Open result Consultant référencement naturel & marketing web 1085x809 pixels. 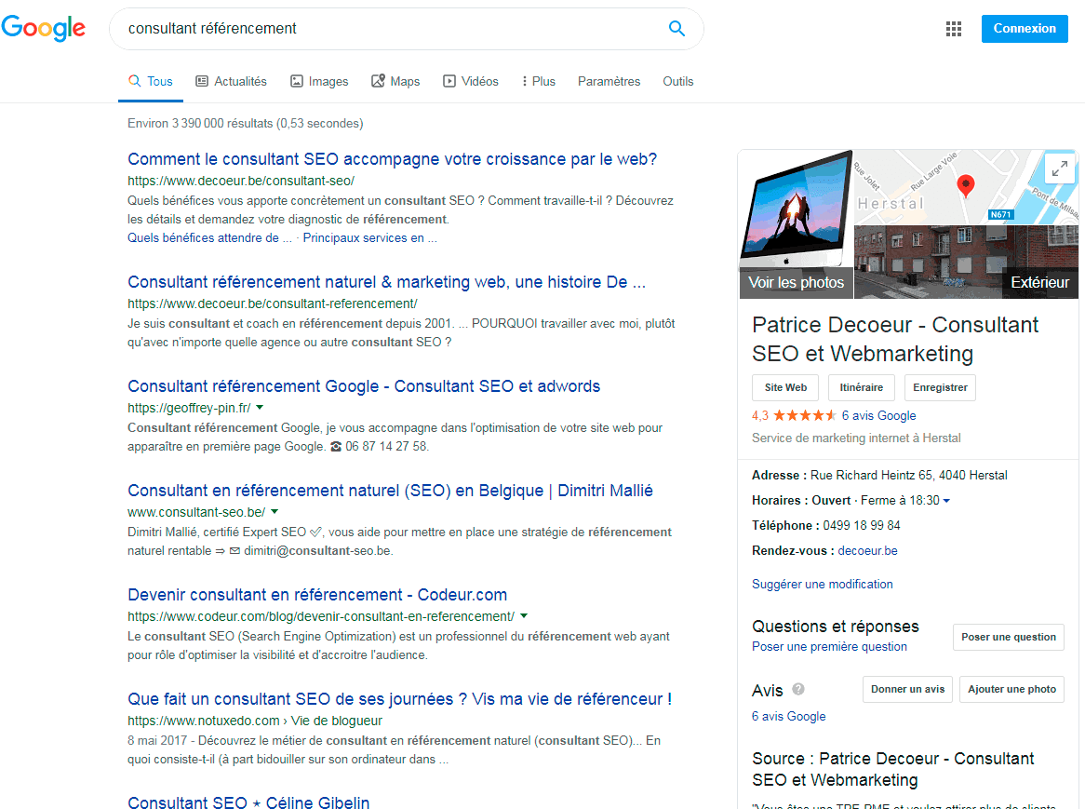[386, 282]
